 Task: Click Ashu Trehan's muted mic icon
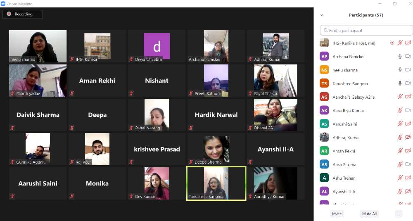[x=400, y=178]
